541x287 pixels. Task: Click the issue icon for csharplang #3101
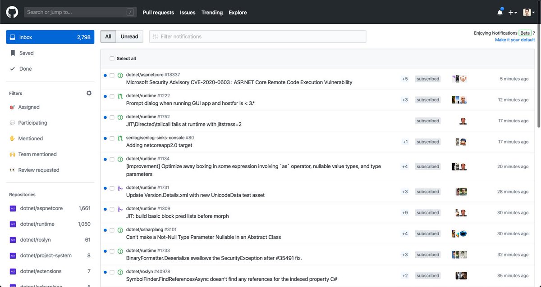tap(120, 230)
